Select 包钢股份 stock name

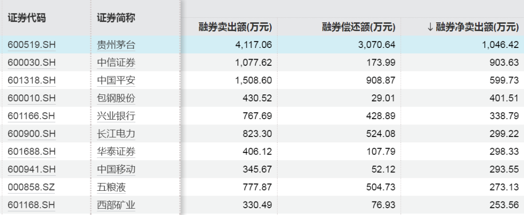pos(116,98)
